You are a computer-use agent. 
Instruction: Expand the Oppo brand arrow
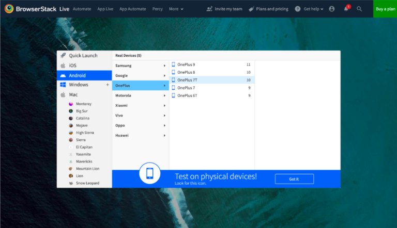tap(164, 125)
